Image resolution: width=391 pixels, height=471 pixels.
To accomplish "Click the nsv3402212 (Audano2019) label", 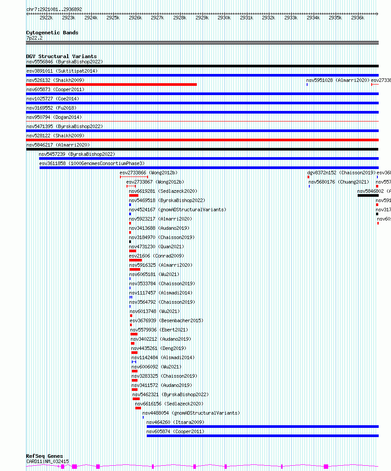I will click(x=161, y=339).
